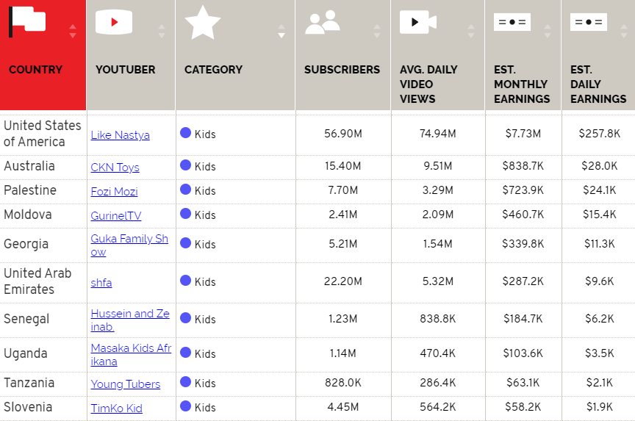Image resolution: width=635 pixels, height=421 pixels.
Task: Click the 74.94M daily views value
Action: [438, 134]
